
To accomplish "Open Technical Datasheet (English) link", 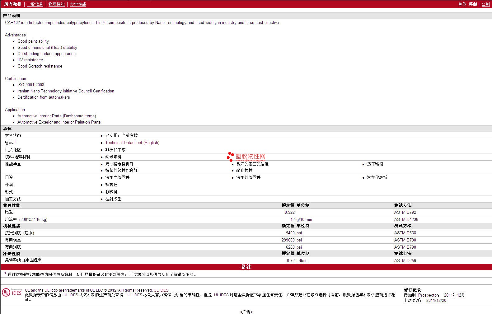I will [x=132, y=143].
